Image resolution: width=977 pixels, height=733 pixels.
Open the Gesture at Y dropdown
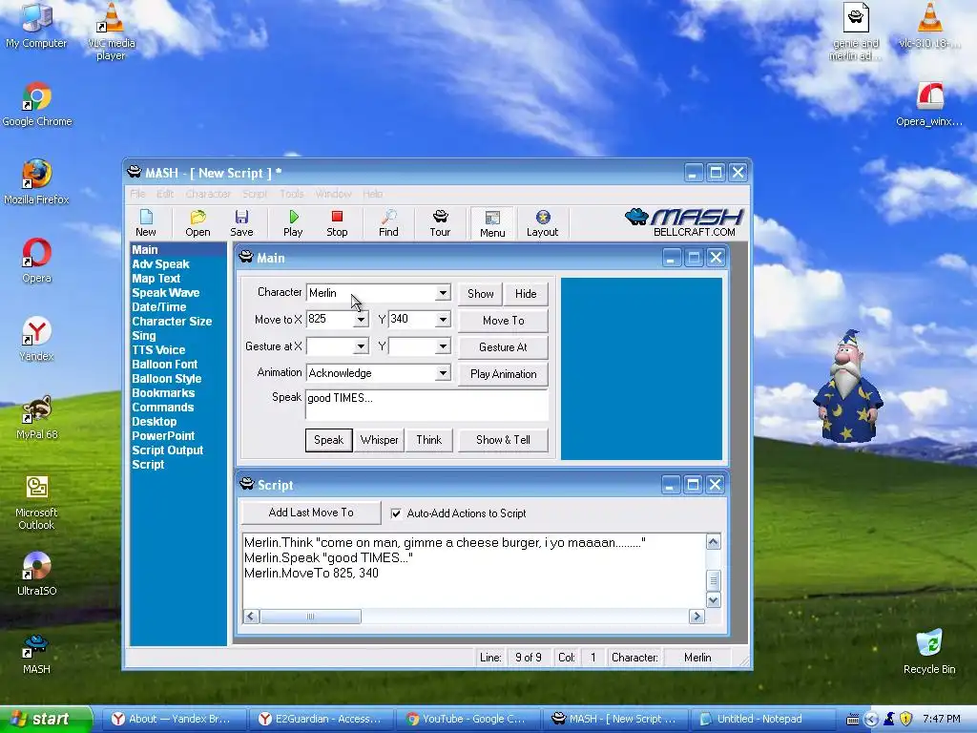(443, 346)
